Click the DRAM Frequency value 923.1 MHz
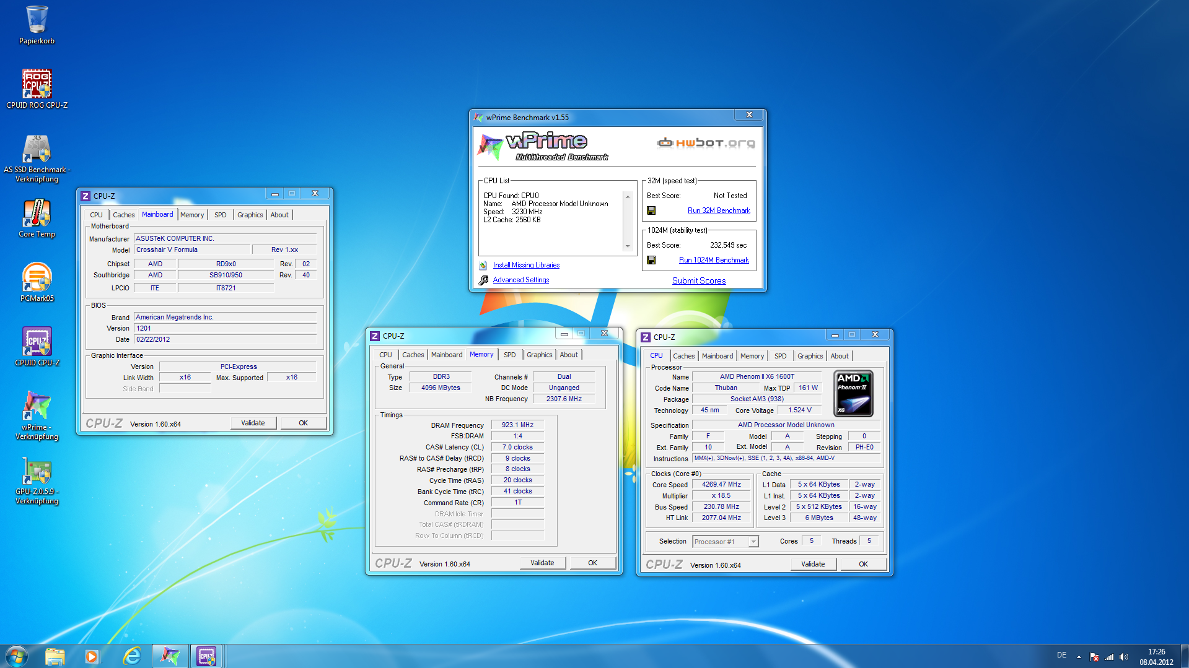 click(x=517, y=425)
